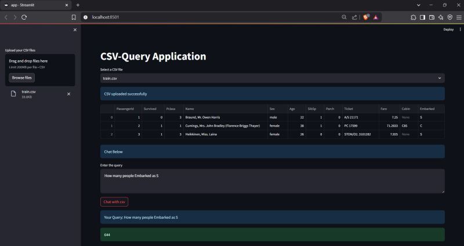The image size is (464, 246).
Task: Click the Deploy button
Action: pos(448,29)
